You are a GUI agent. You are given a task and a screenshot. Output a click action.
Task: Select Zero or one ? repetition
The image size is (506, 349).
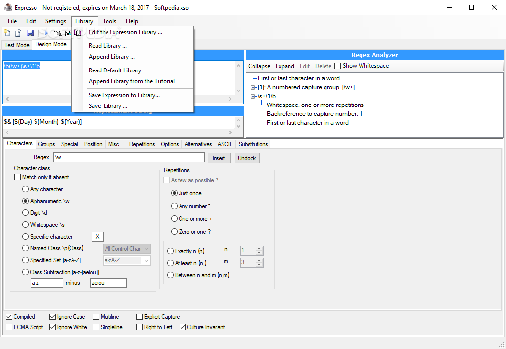click(x=174, y=232)
